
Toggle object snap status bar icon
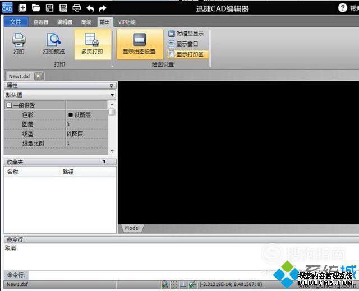(164, 284)
